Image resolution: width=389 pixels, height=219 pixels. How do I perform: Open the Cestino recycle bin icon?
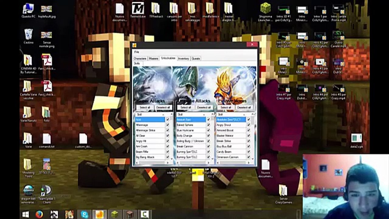[x=28, y=37]
